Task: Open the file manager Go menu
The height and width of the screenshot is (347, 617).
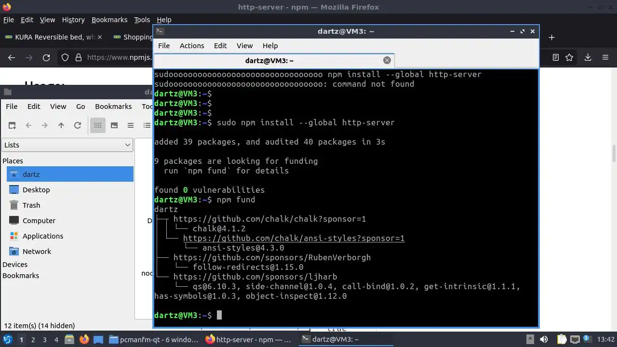Action: coord(80,107)
